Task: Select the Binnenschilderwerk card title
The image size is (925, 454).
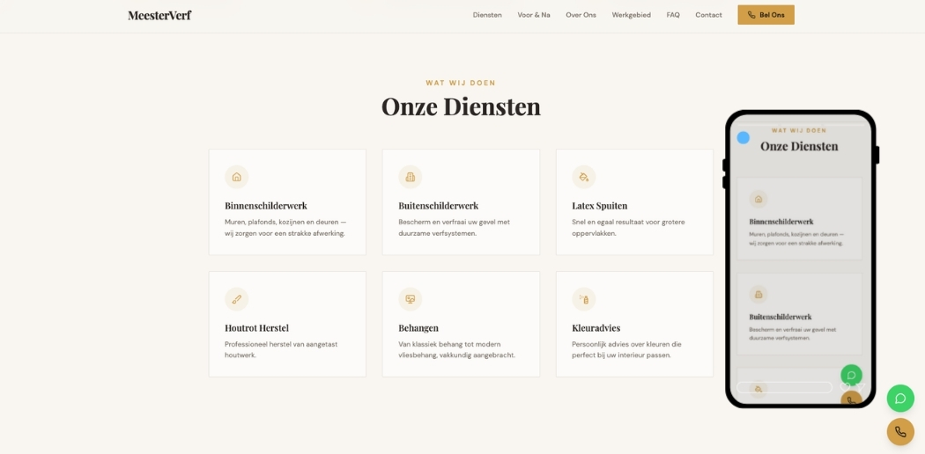Action: [265, 206]
